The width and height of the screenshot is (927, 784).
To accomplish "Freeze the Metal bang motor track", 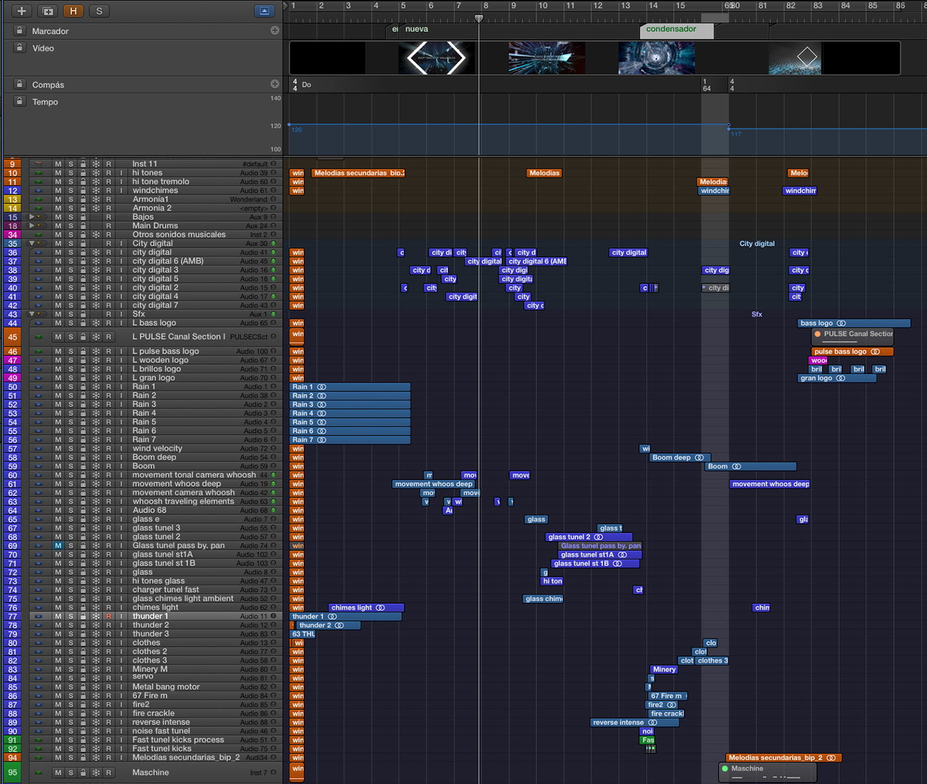I will click(96, 687).
